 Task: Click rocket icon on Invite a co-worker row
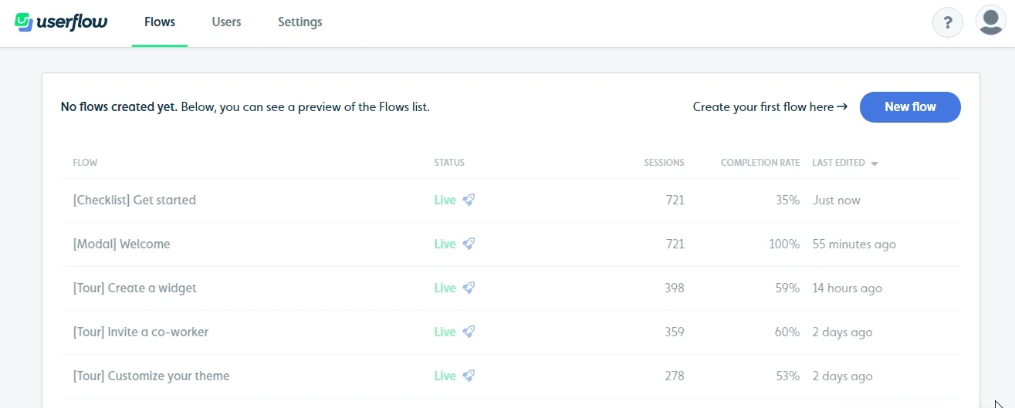point(469,332)
